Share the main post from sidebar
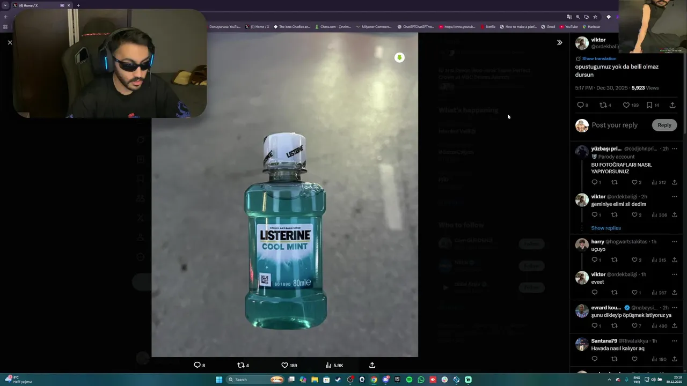The height and width of the screenshot is (386, 687). pos(673,105)
